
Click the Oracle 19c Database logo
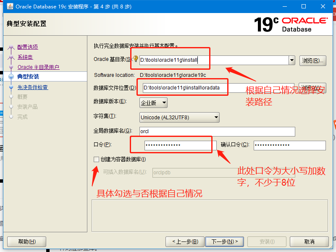(291, 25)
